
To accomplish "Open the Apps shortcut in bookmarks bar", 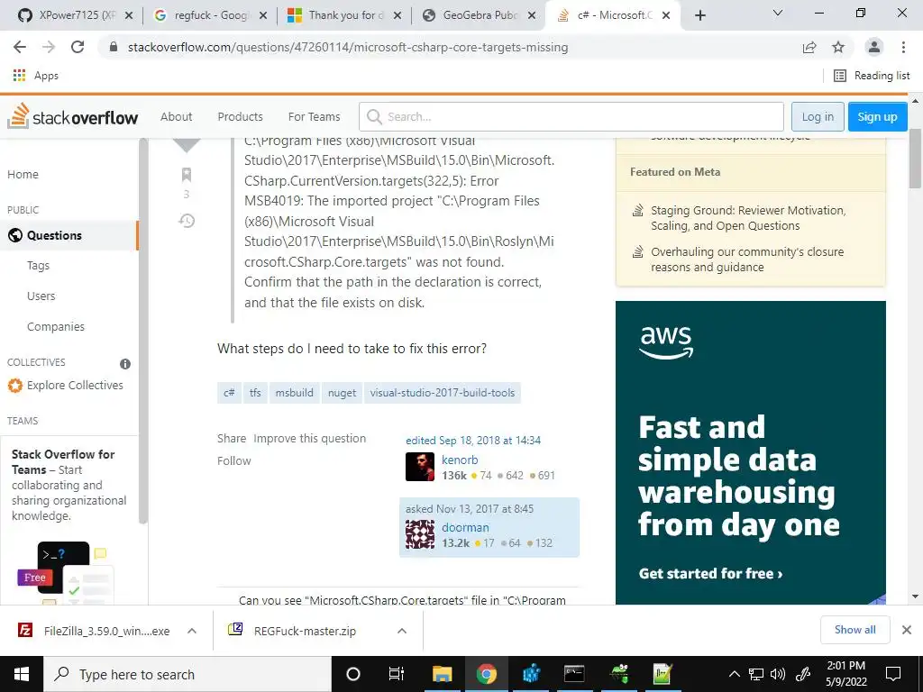I will [x=35, y=76].
